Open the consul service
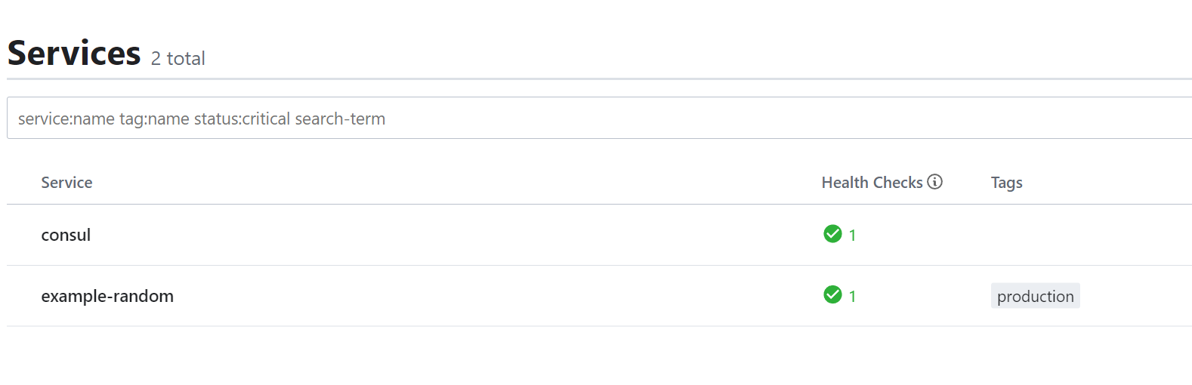 pos(66,235)
